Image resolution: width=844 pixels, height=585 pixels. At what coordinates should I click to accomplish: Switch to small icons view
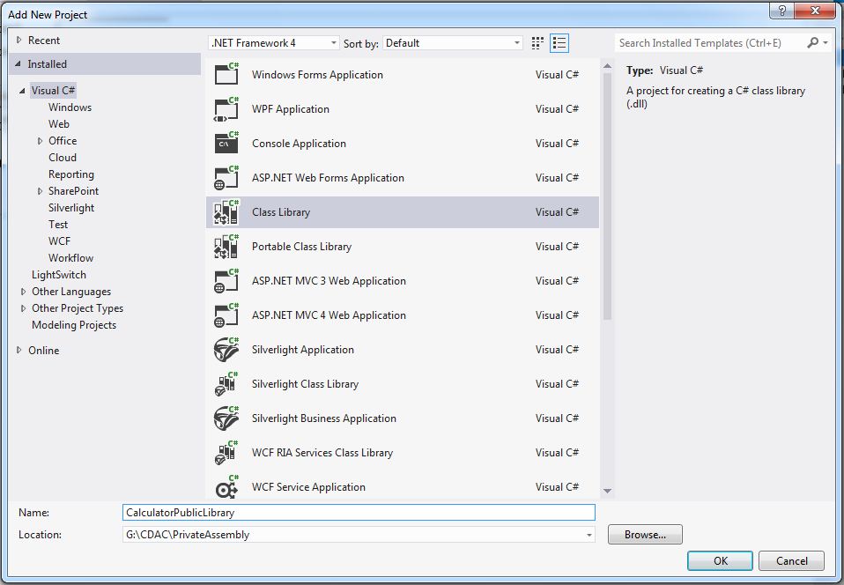coord(537,43)
